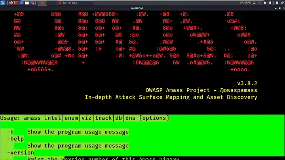Viewport: 285px width, 160px height.
Task: Click the '[options]' text in the usage line
Action: 154,118
